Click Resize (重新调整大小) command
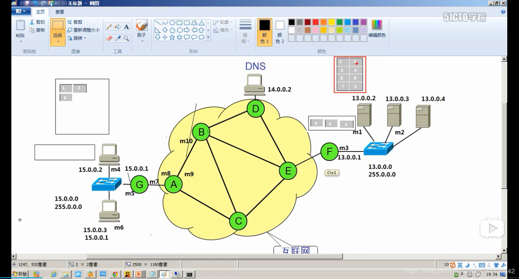 pyautogui.click(x=84, y=30)
